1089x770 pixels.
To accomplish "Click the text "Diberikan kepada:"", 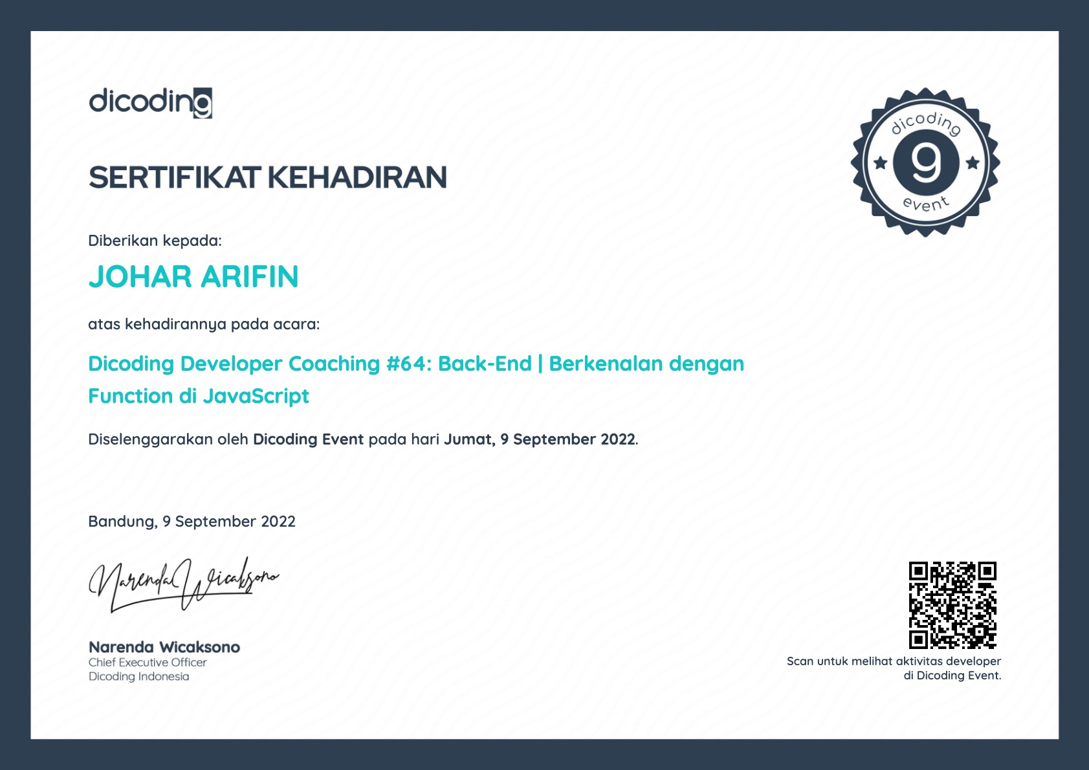I will pyautogui.click(x=155, y=241).
